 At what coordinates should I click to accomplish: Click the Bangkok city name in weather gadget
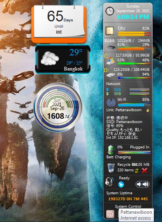coord(73,69)
